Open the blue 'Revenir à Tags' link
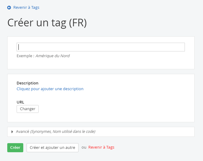Image resolution: width=203 pixels, height=161 pixels. pos(26,8)
